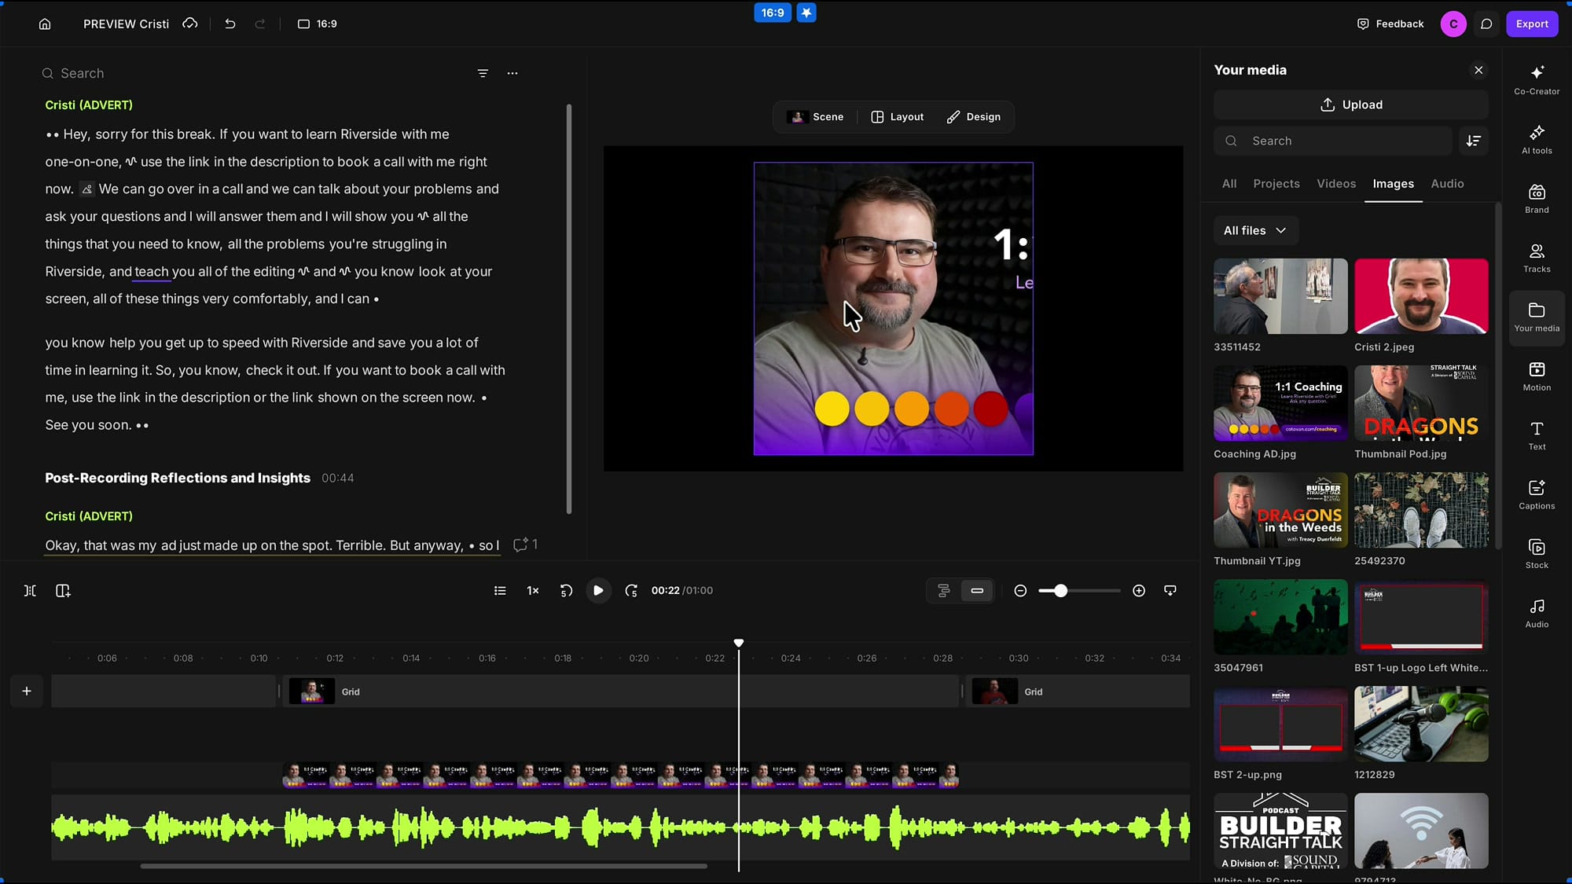
Task: Toggle the transcript filter icon
Action: click(x=483, y=73)
